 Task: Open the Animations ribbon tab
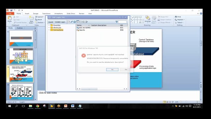pos(58,14)
